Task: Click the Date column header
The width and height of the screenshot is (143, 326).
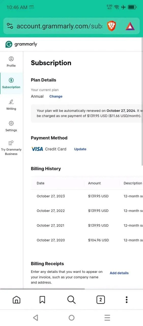Action: (x=40, y=183)
